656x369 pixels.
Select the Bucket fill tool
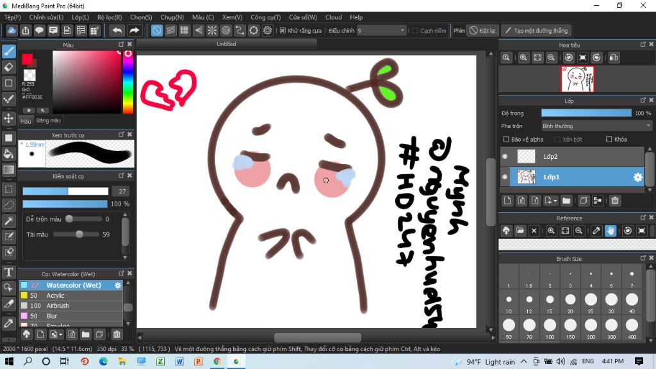coord(9,154)
